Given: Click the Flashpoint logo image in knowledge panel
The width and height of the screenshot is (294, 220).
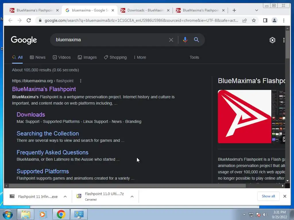Looking at the screenshot, I should tap(245, 117).
